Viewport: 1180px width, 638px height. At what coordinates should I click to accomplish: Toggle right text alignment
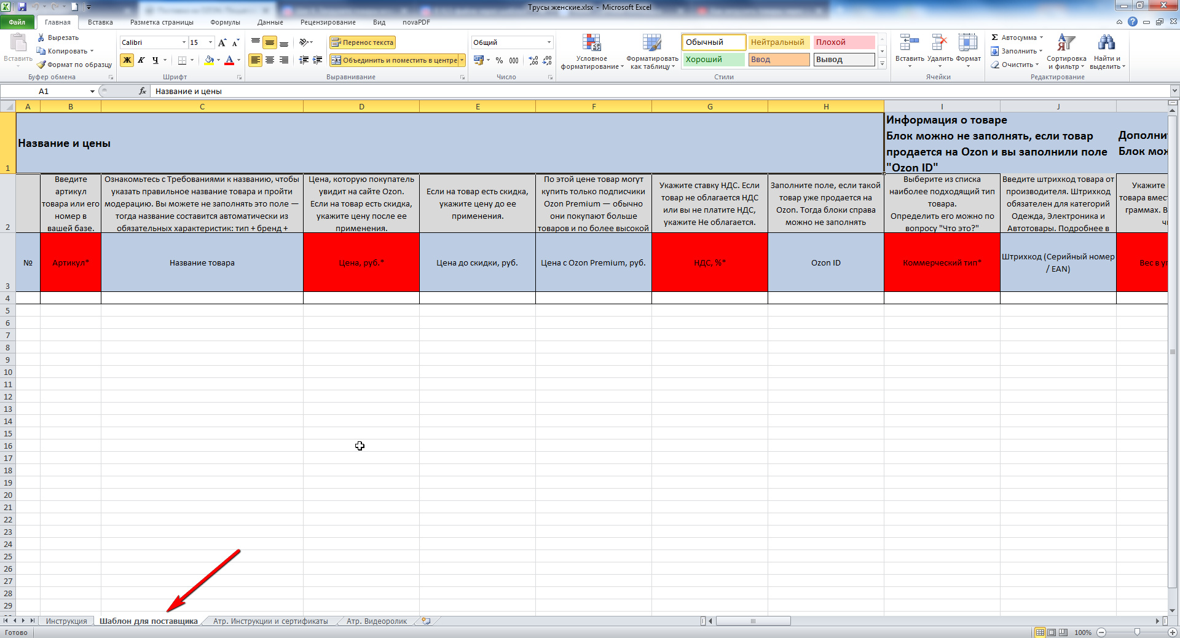click(x=284, y=60)
